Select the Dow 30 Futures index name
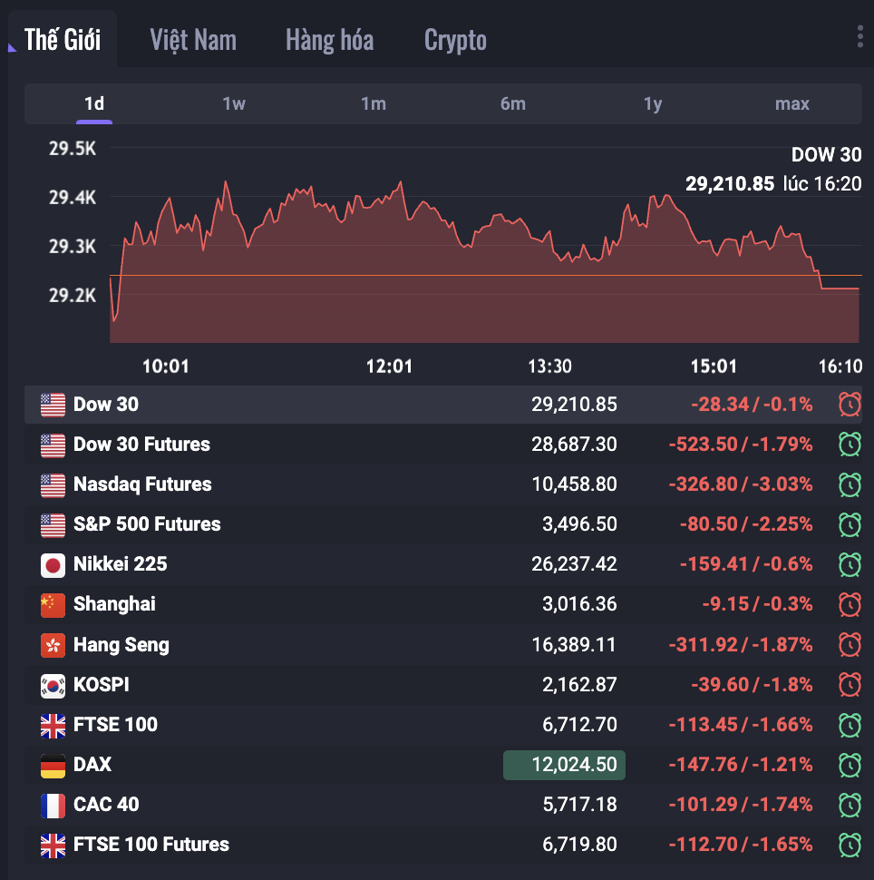 click(x=141, y=445)
